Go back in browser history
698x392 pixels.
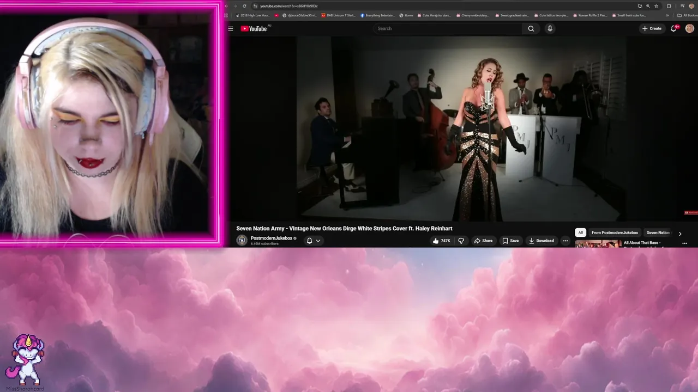[x=227, y=6]
